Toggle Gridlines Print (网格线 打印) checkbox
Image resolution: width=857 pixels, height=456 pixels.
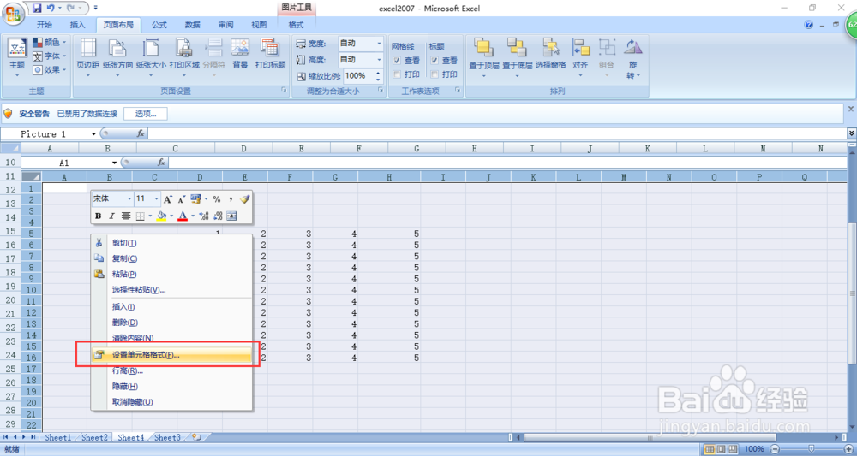click(398, 74)
